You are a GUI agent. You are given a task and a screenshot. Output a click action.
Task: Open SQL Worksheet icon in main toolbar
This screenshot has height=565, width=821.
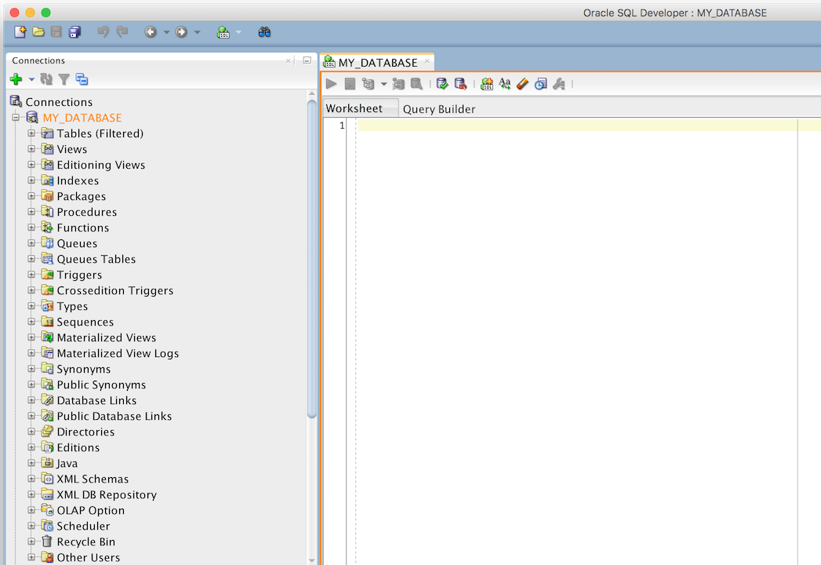pos(223,32)
